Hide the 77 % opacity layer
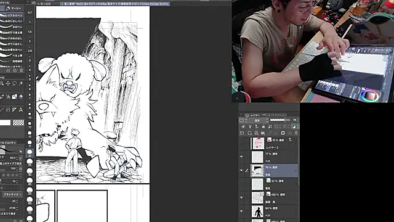394x222 pixels. (x=241, y=157)
